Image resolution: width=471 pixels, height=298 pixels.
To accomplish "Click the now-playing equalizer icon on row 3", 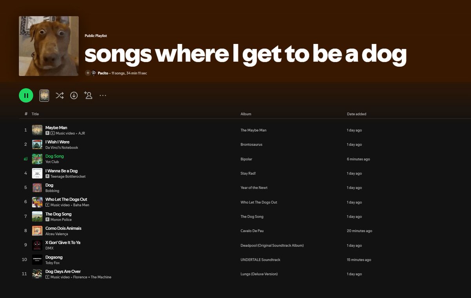I will click(x=26, y=159).
